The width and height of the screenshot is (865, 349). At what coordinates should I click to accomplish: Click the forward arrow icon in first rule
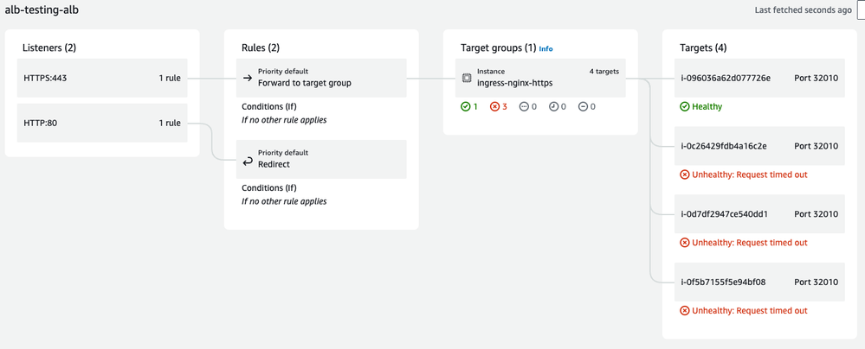click(x=248, y=78)
